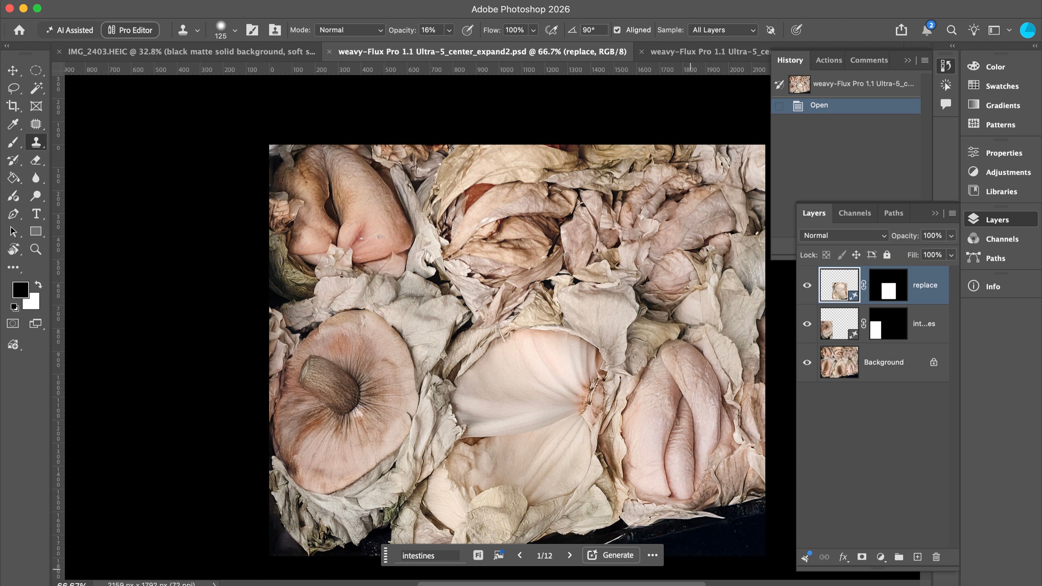Click the Generate button
The height and width of the screenshot is (586, 1042).
tap(611, 555)
